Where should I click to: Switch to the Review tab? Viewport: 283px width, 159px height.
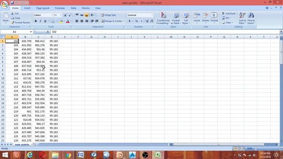click(x=86, y=8)
